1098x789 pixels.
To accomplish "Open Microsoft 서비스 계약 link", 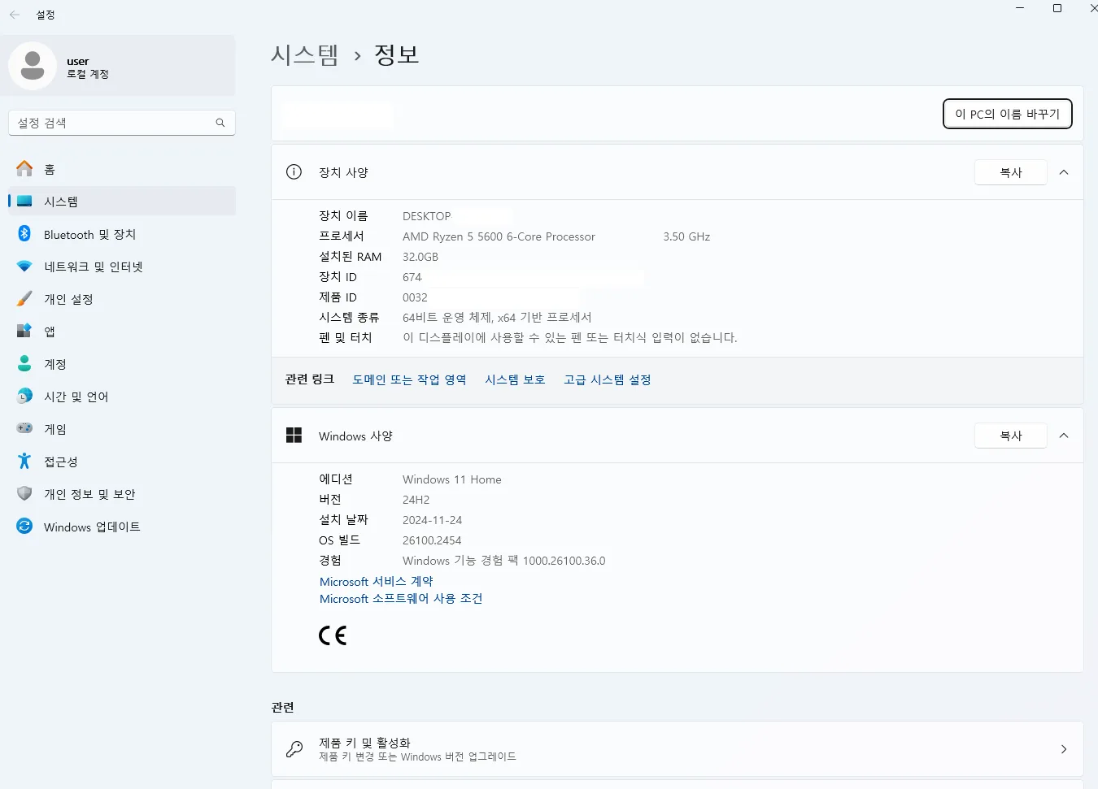I will (377, 582).
